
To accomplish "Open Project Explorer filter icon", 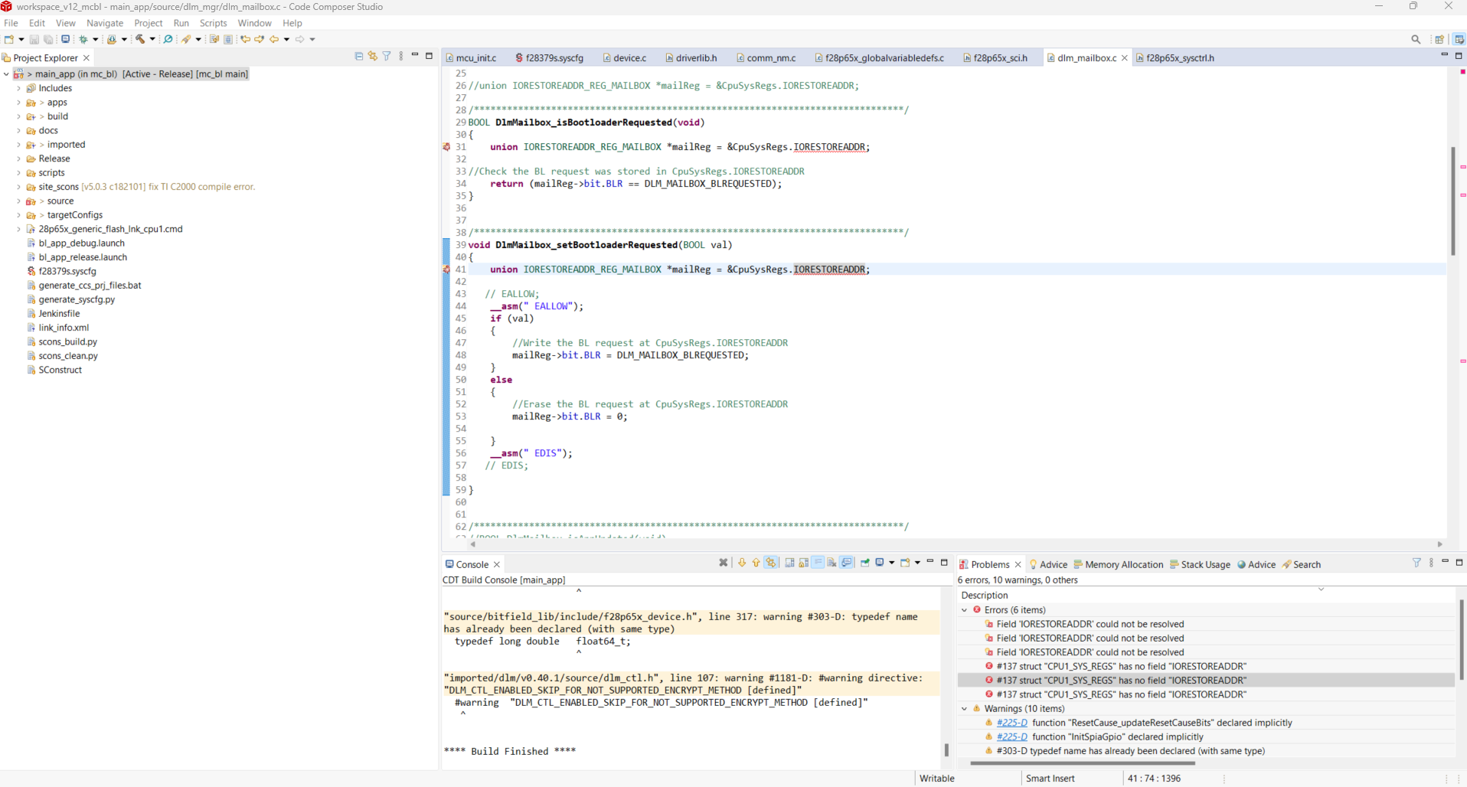I will tap(387, 57).
